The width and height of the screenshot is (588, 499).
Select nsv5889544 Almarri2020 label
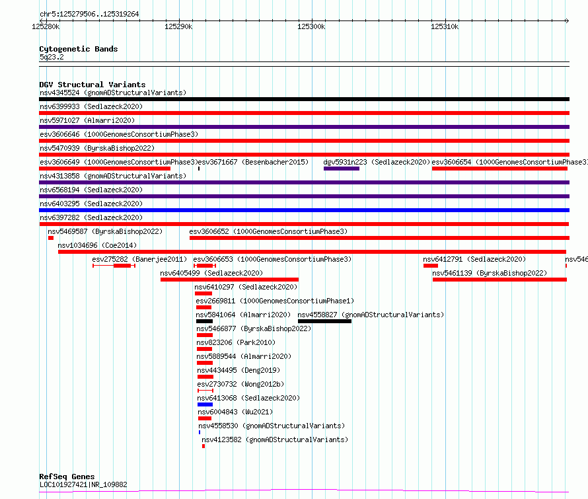pos(244,356)
